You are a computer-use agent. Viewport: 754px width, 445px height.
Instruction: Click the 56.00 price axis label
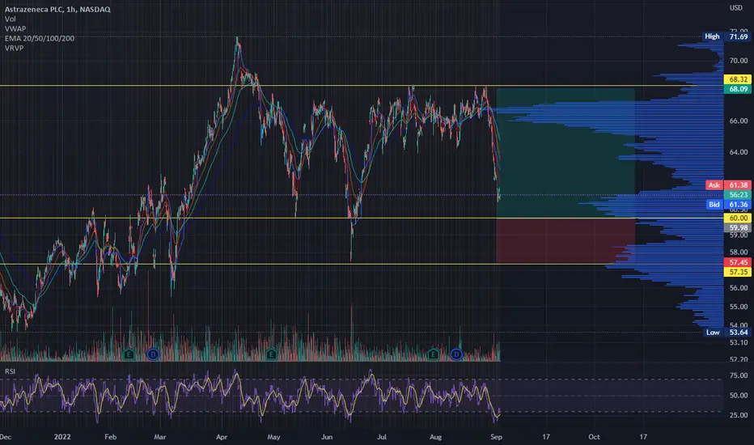[x=738, y=288]
